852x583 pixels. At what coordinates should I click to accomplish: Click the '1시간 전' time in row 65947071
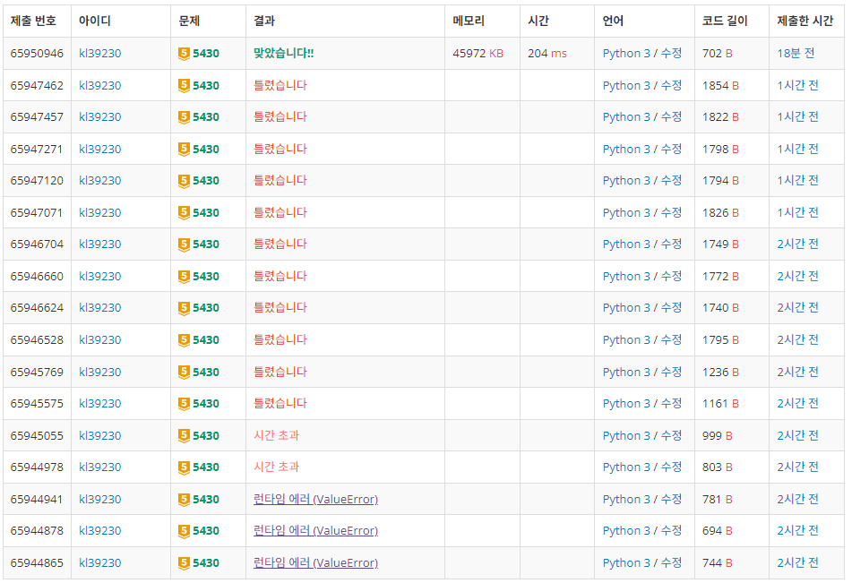coord(797,212)
